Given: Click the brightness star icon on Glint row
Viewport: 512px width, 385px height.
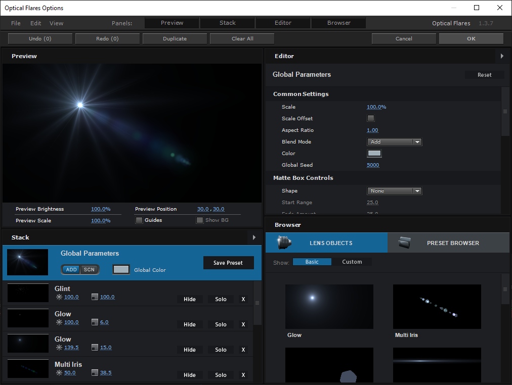Looking at the screenshot, I should tap(59, 297).
